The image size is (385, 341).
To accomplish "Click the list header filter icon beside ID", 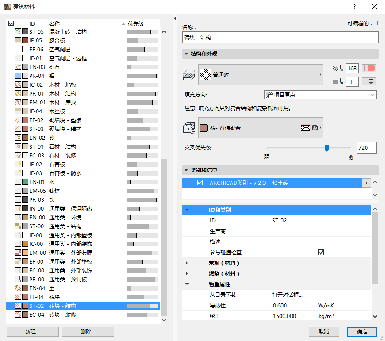I will coord(11,23).
